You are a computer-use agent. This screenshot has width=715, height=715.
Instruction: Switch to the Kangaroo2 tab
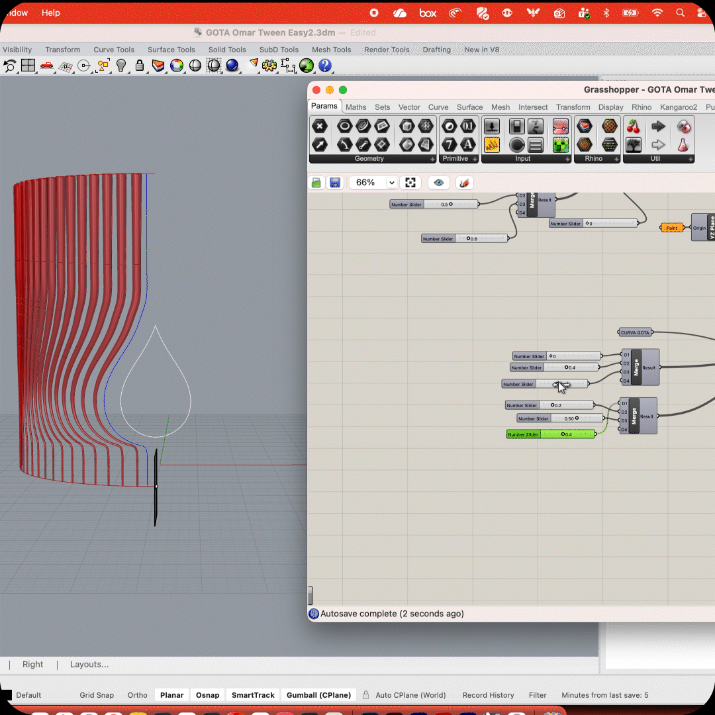(x=678, y=107)
